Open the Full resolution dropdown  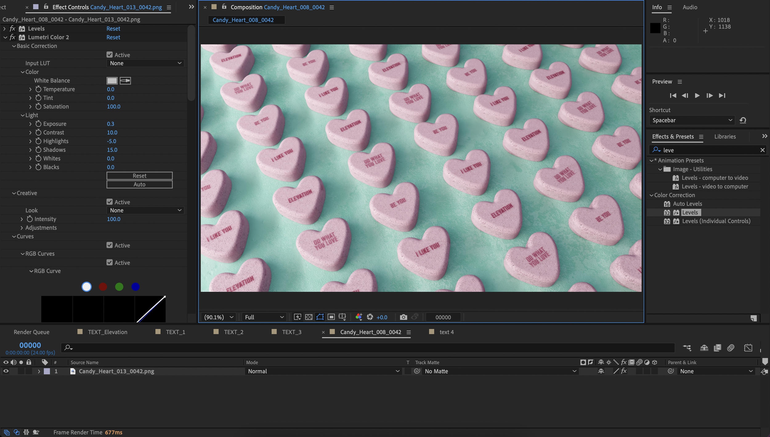tap(264, 317)
